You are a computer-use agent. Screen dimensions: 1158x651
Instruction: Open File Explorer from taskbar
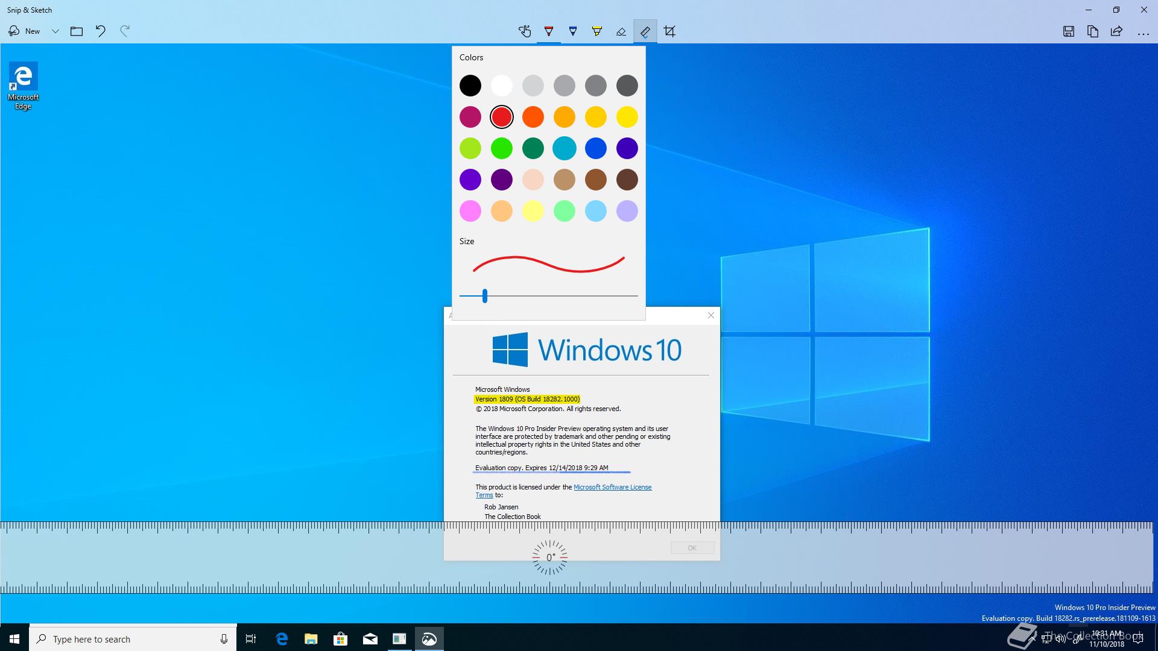click(311, 639)
